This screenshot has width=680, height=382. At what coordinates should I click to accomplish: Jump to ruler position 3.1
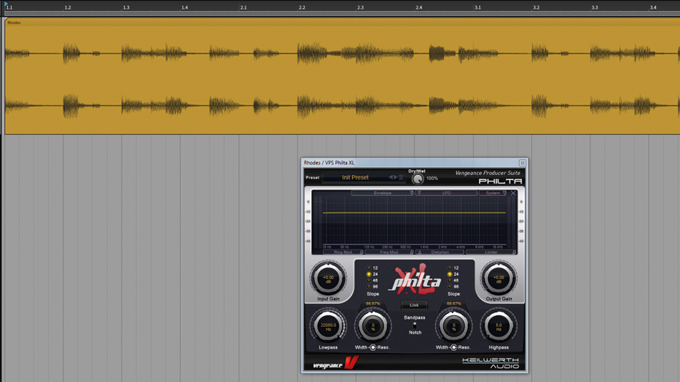(478, 7)
